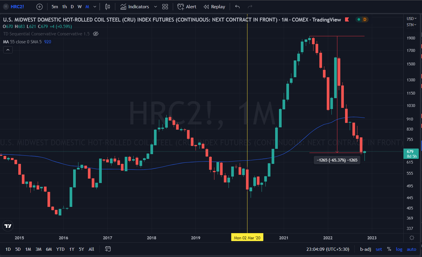Screen dimensions: 422x257
Task: Add a symbol to compare (plus icon)
Action: [x=39, y=7]
